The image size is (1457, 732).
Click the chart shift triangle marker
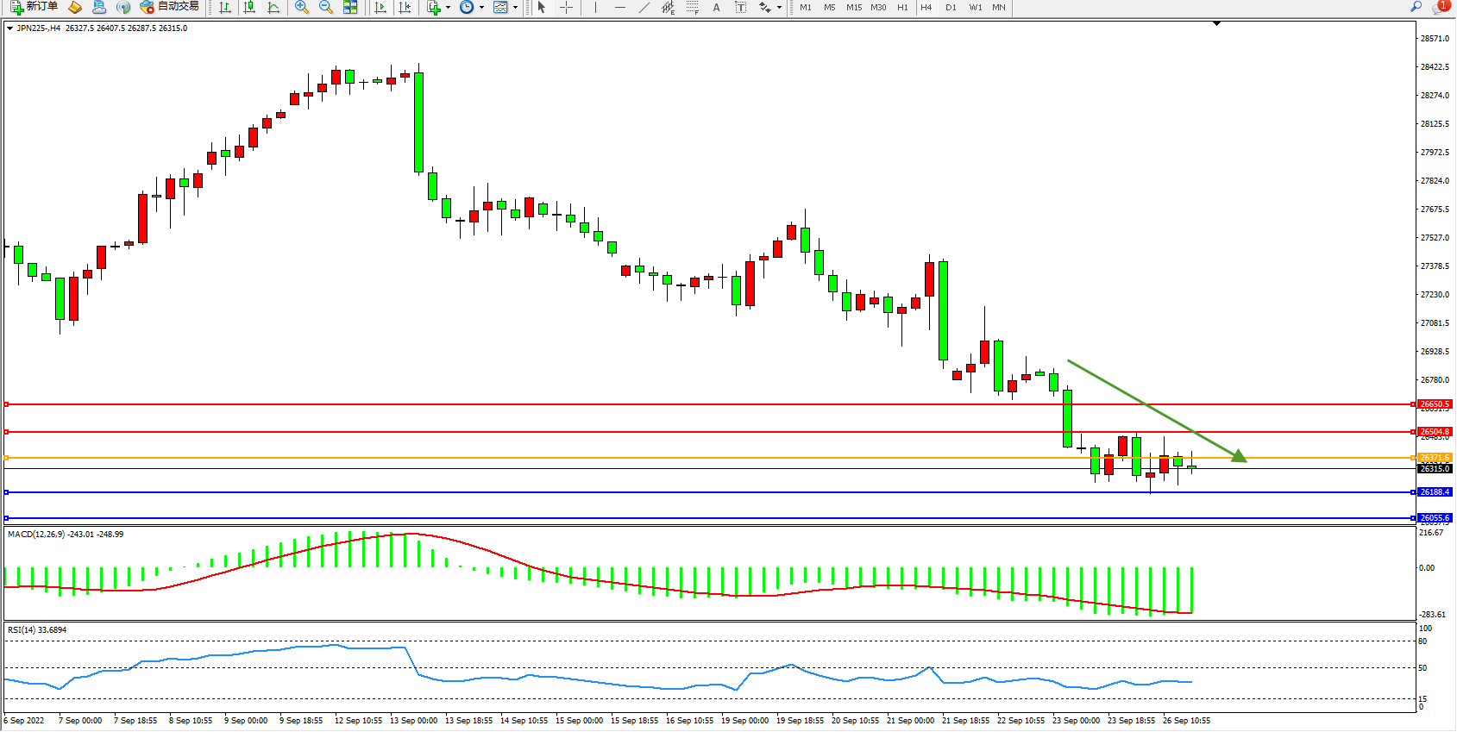click(x=1216, y=24)
